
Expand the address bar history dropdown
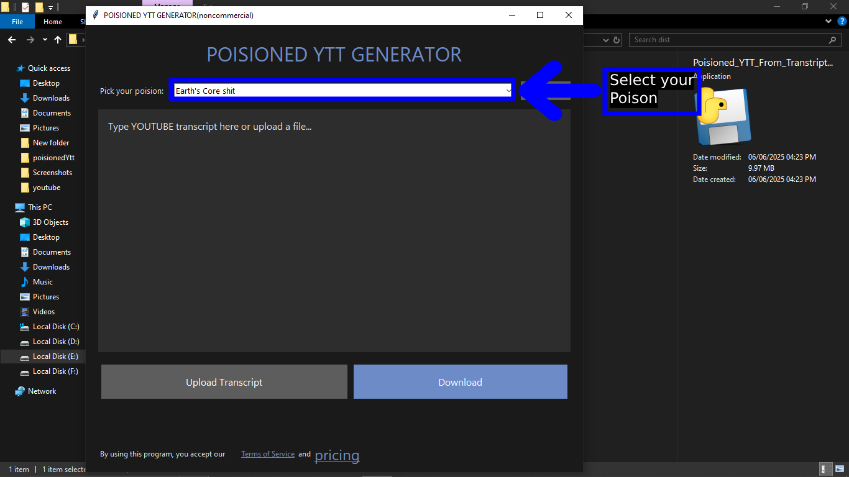pyautogui.click(x=607, y=40)
